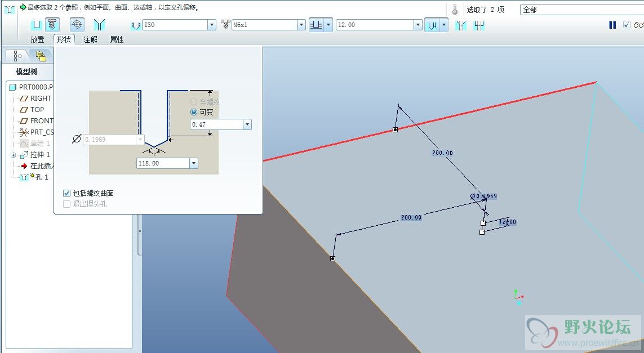Click drag handle on lower left edge
644x353 pixels.
[332, 258]
